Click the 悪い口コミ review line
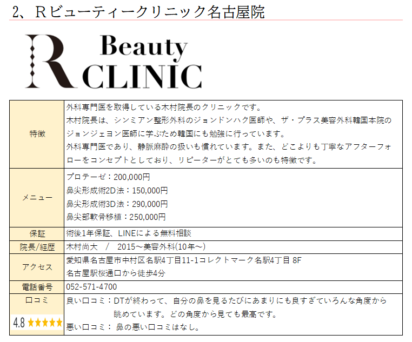The width and height of the screenshot is (412, 342). pos(132,327)
